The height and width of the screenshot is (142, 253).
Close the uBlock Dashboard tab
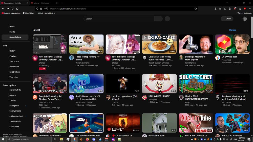point(57,3)
